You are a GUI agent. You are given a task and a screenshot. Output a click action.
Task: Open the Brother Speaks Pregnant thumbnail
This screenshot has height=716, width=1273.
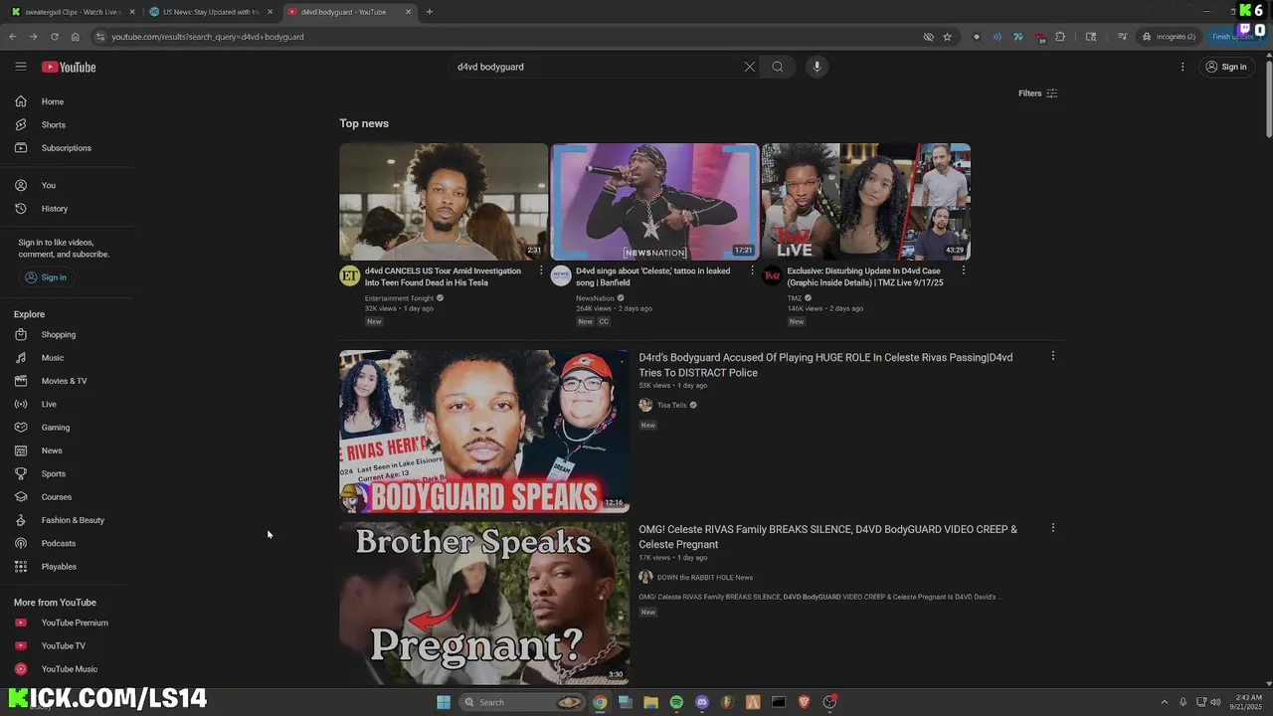(x=484, y=604)
